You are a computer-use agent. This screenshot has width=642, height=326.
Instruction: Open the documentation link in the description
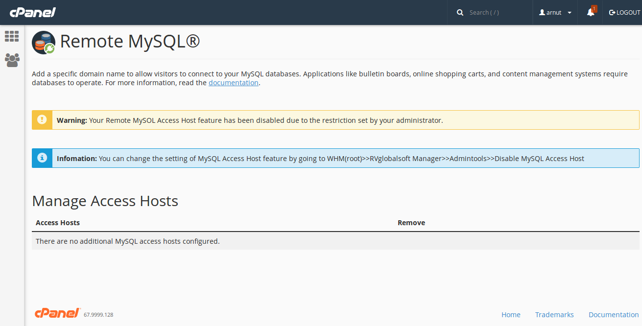point(233,82)
